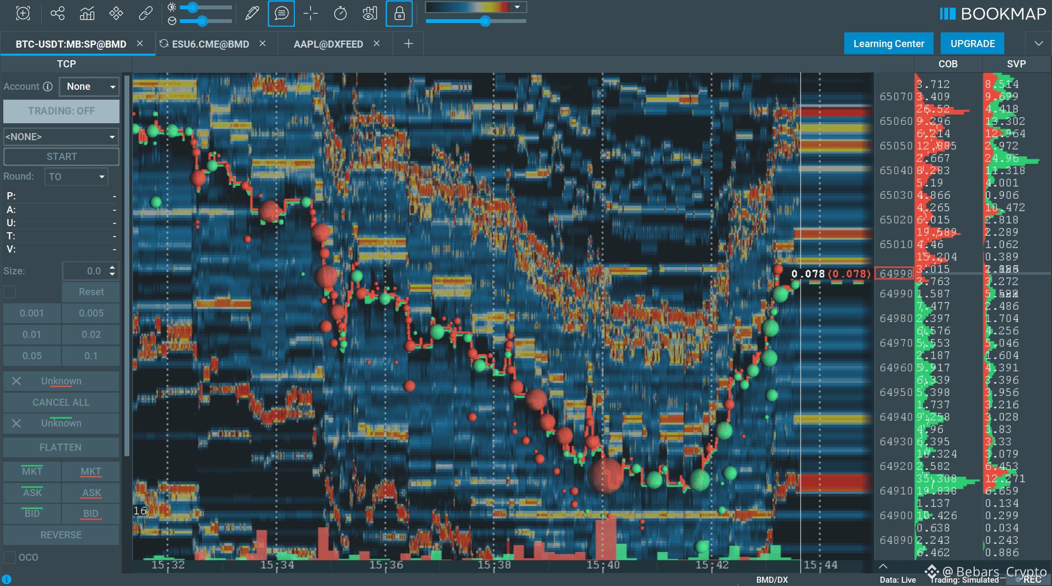Click the X icon beside upper Unknown
Screen dimensions: 1052x586
(x=16, y=381)
